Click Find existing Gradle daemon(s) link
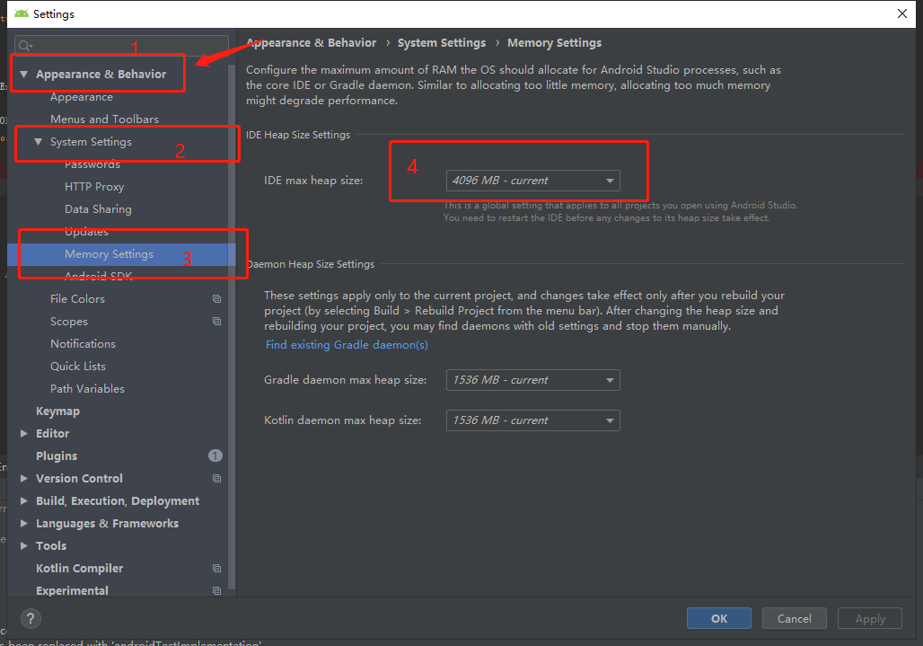 [x=347, y=345]
